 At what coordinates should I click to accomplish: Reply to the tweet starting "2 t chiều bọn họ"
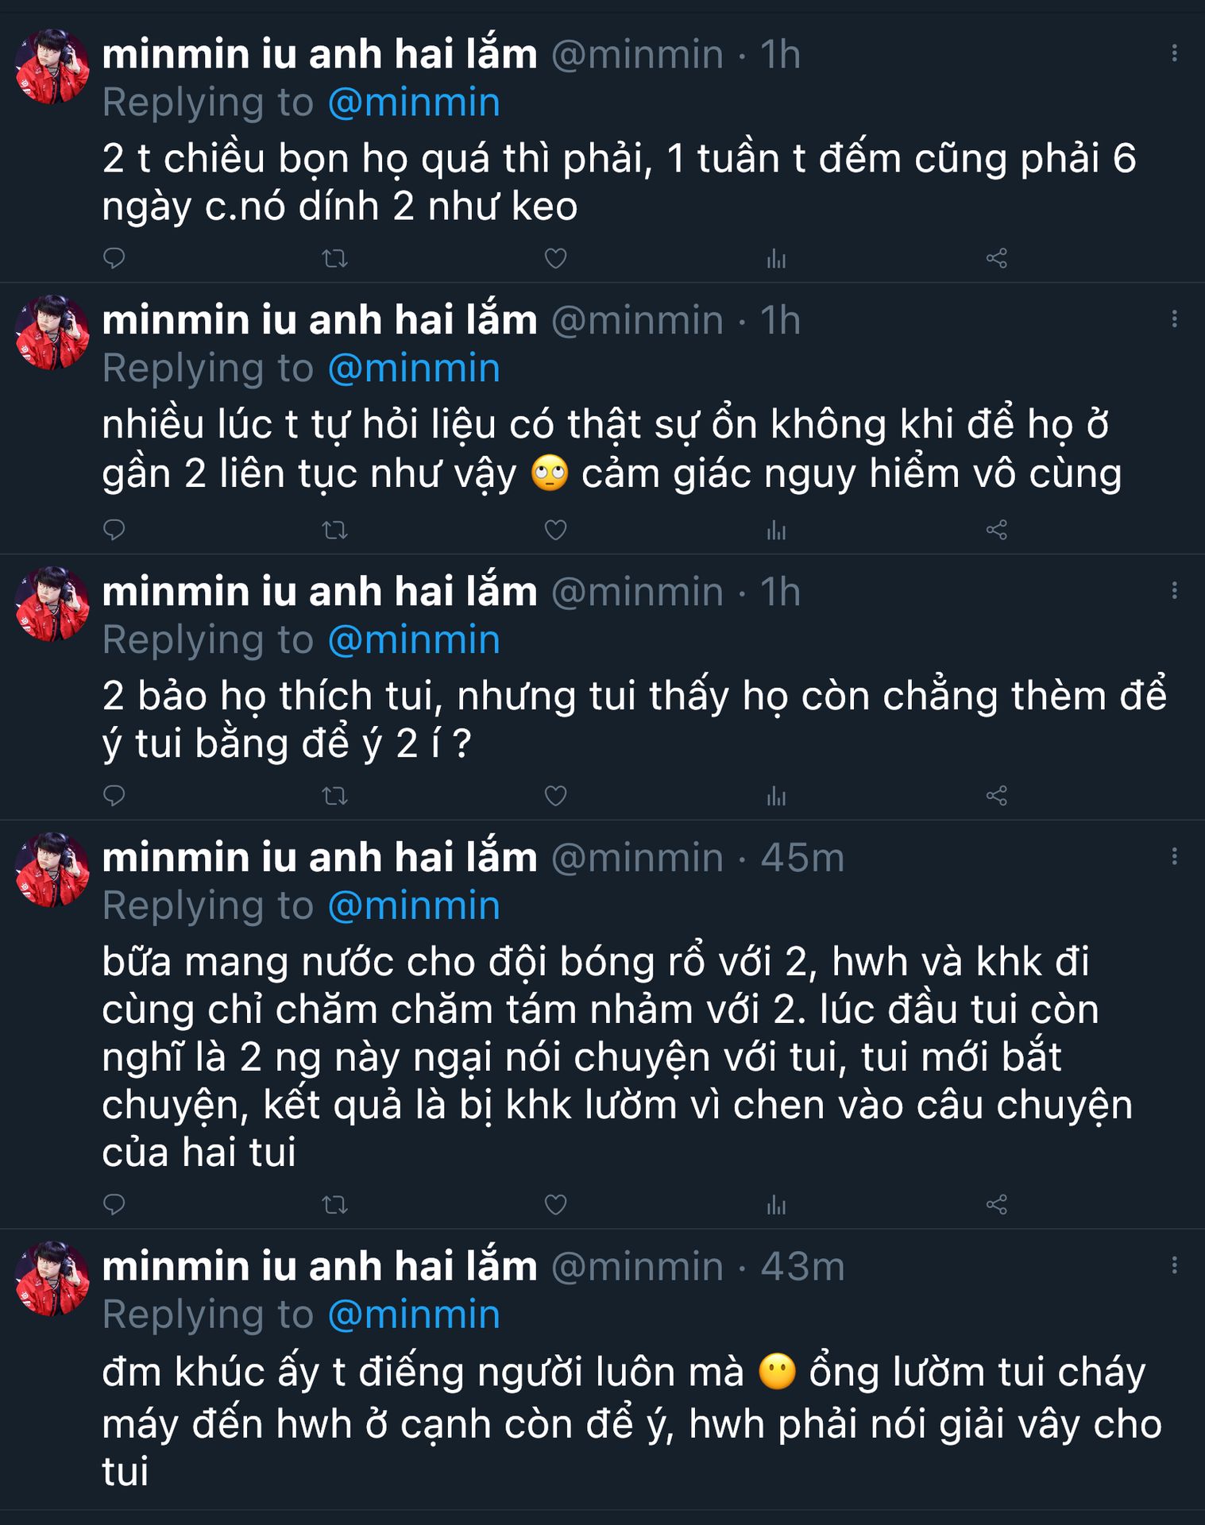coord(114,258)
